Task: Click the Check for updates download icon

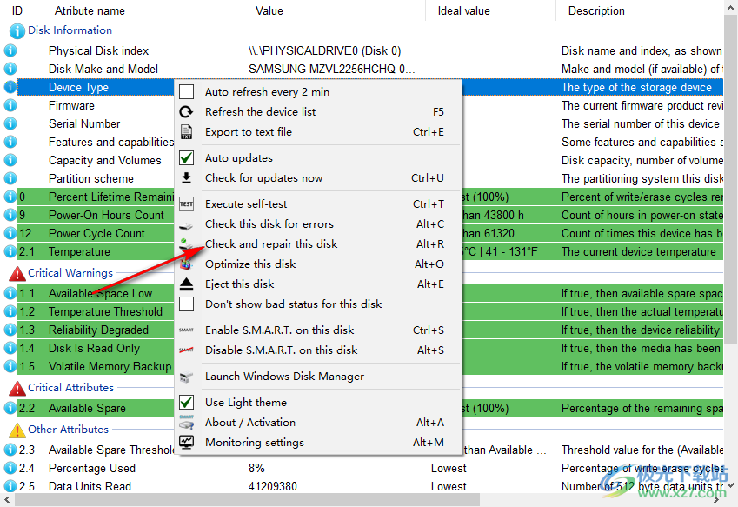Action: coord(186,178)
